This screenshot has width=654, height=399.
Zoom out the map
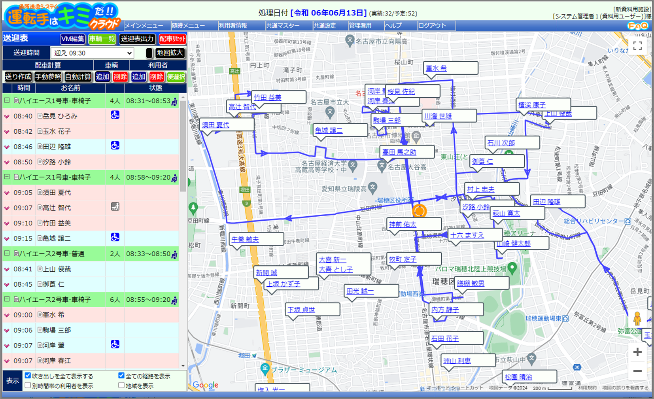pyautogui.click(x=637, y=371)
